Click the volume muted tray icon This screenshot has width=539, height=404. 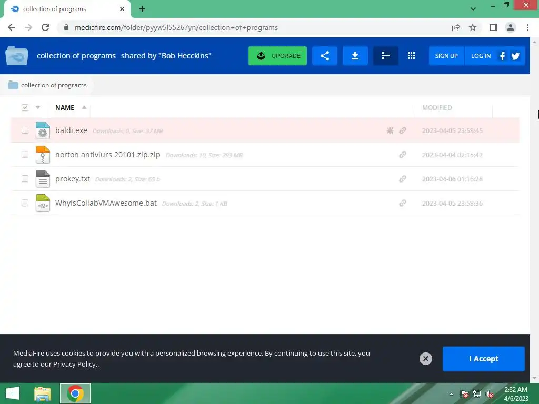490,394
